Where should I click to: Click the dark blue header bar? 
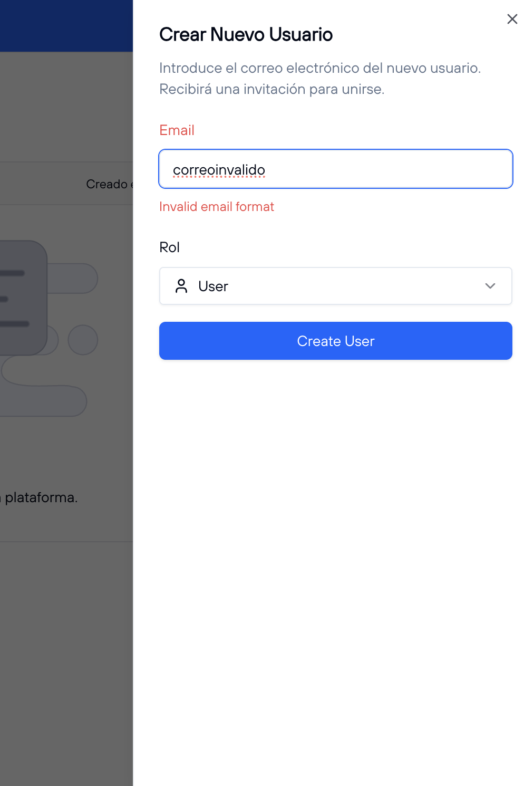coord(66,25)
